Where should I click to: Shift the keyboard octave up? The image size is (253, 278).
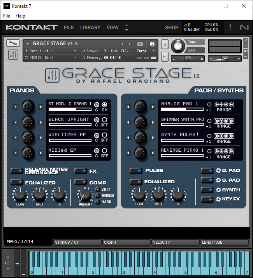click(x=8, y=257)
